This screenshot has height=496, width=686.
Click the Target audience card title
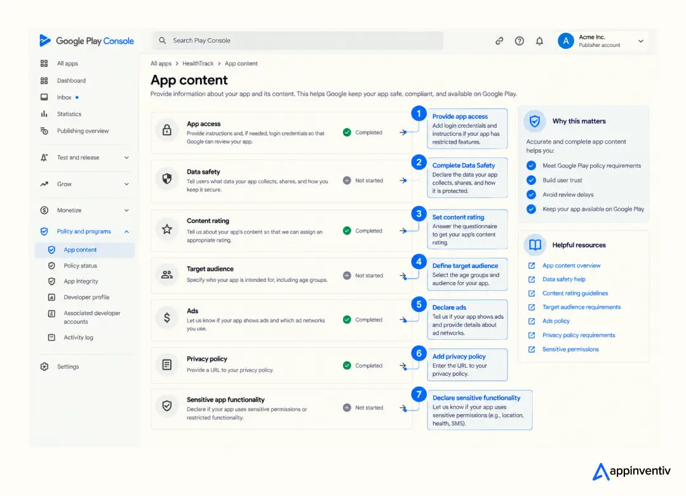tap(210, 269)
